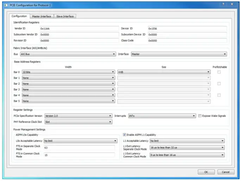Open the Bar 2 width dropdown
The width and height of the screenshot is (241, 181).
coord(68,84)
